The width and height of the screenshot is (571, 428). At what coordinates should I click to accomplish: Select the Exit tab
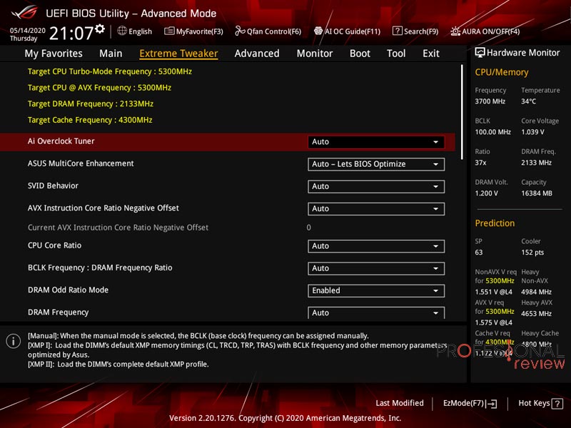431,53
